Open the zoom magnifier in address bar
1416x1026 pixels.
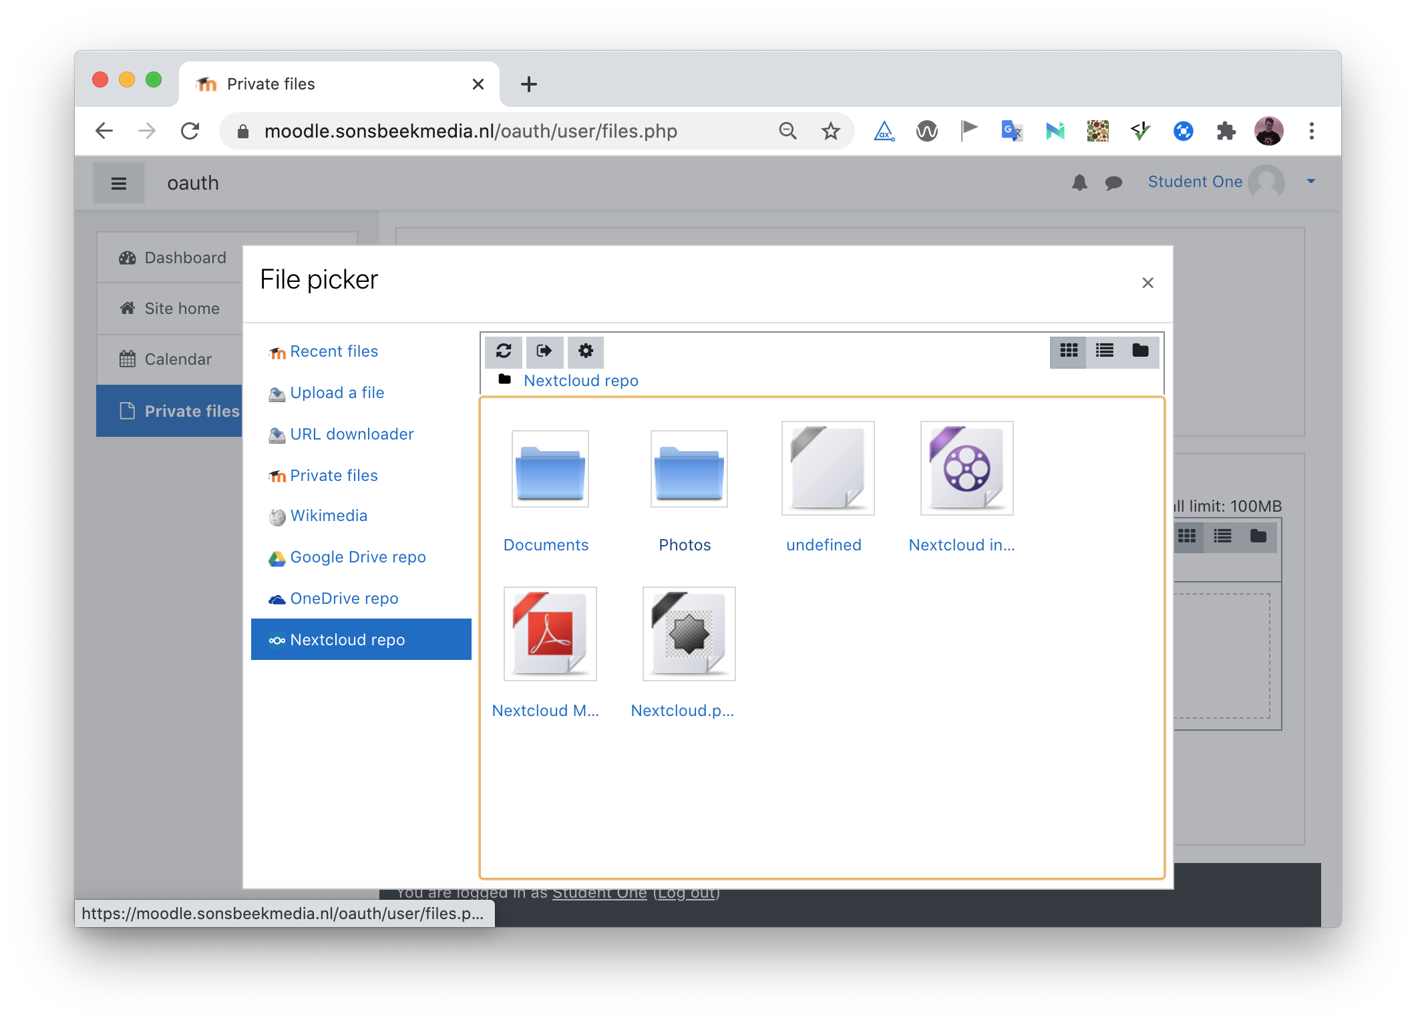coord(788,131)
